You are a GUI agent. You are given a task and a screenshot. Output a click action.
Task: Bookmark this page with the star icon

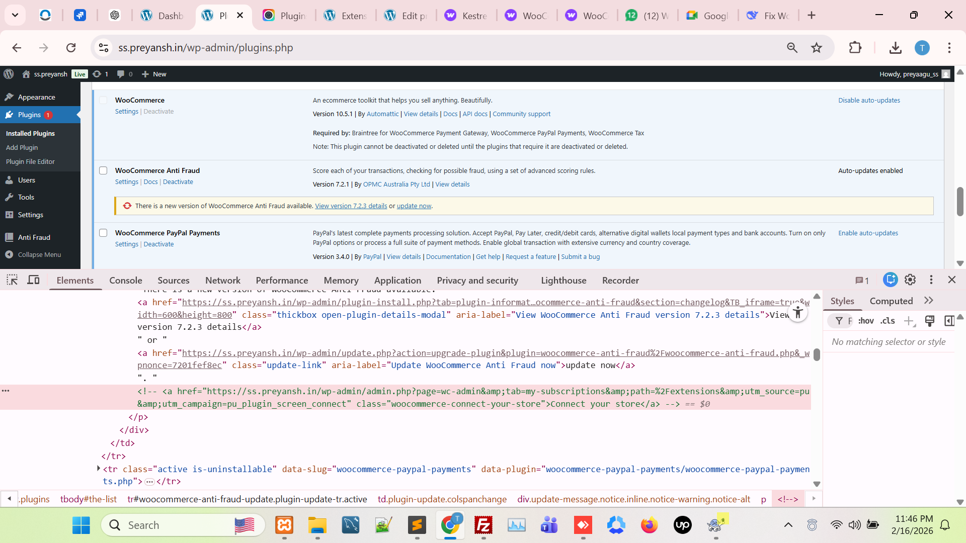click(817, 48)
